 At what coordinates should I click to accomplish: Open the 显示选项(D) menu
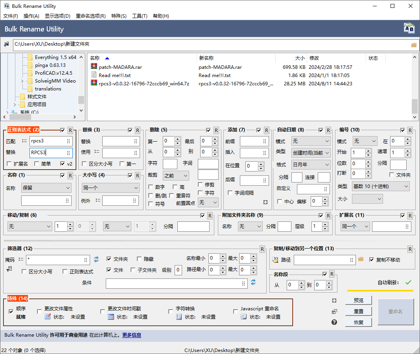pyautogui.click(x=57, y=16)
